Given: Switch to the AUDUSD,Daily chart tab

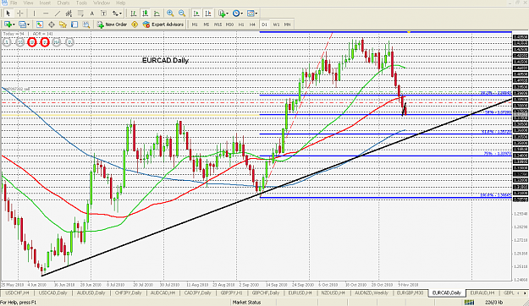Looking at the screenshot, I should pyautogui.click(x=91, y=292).
